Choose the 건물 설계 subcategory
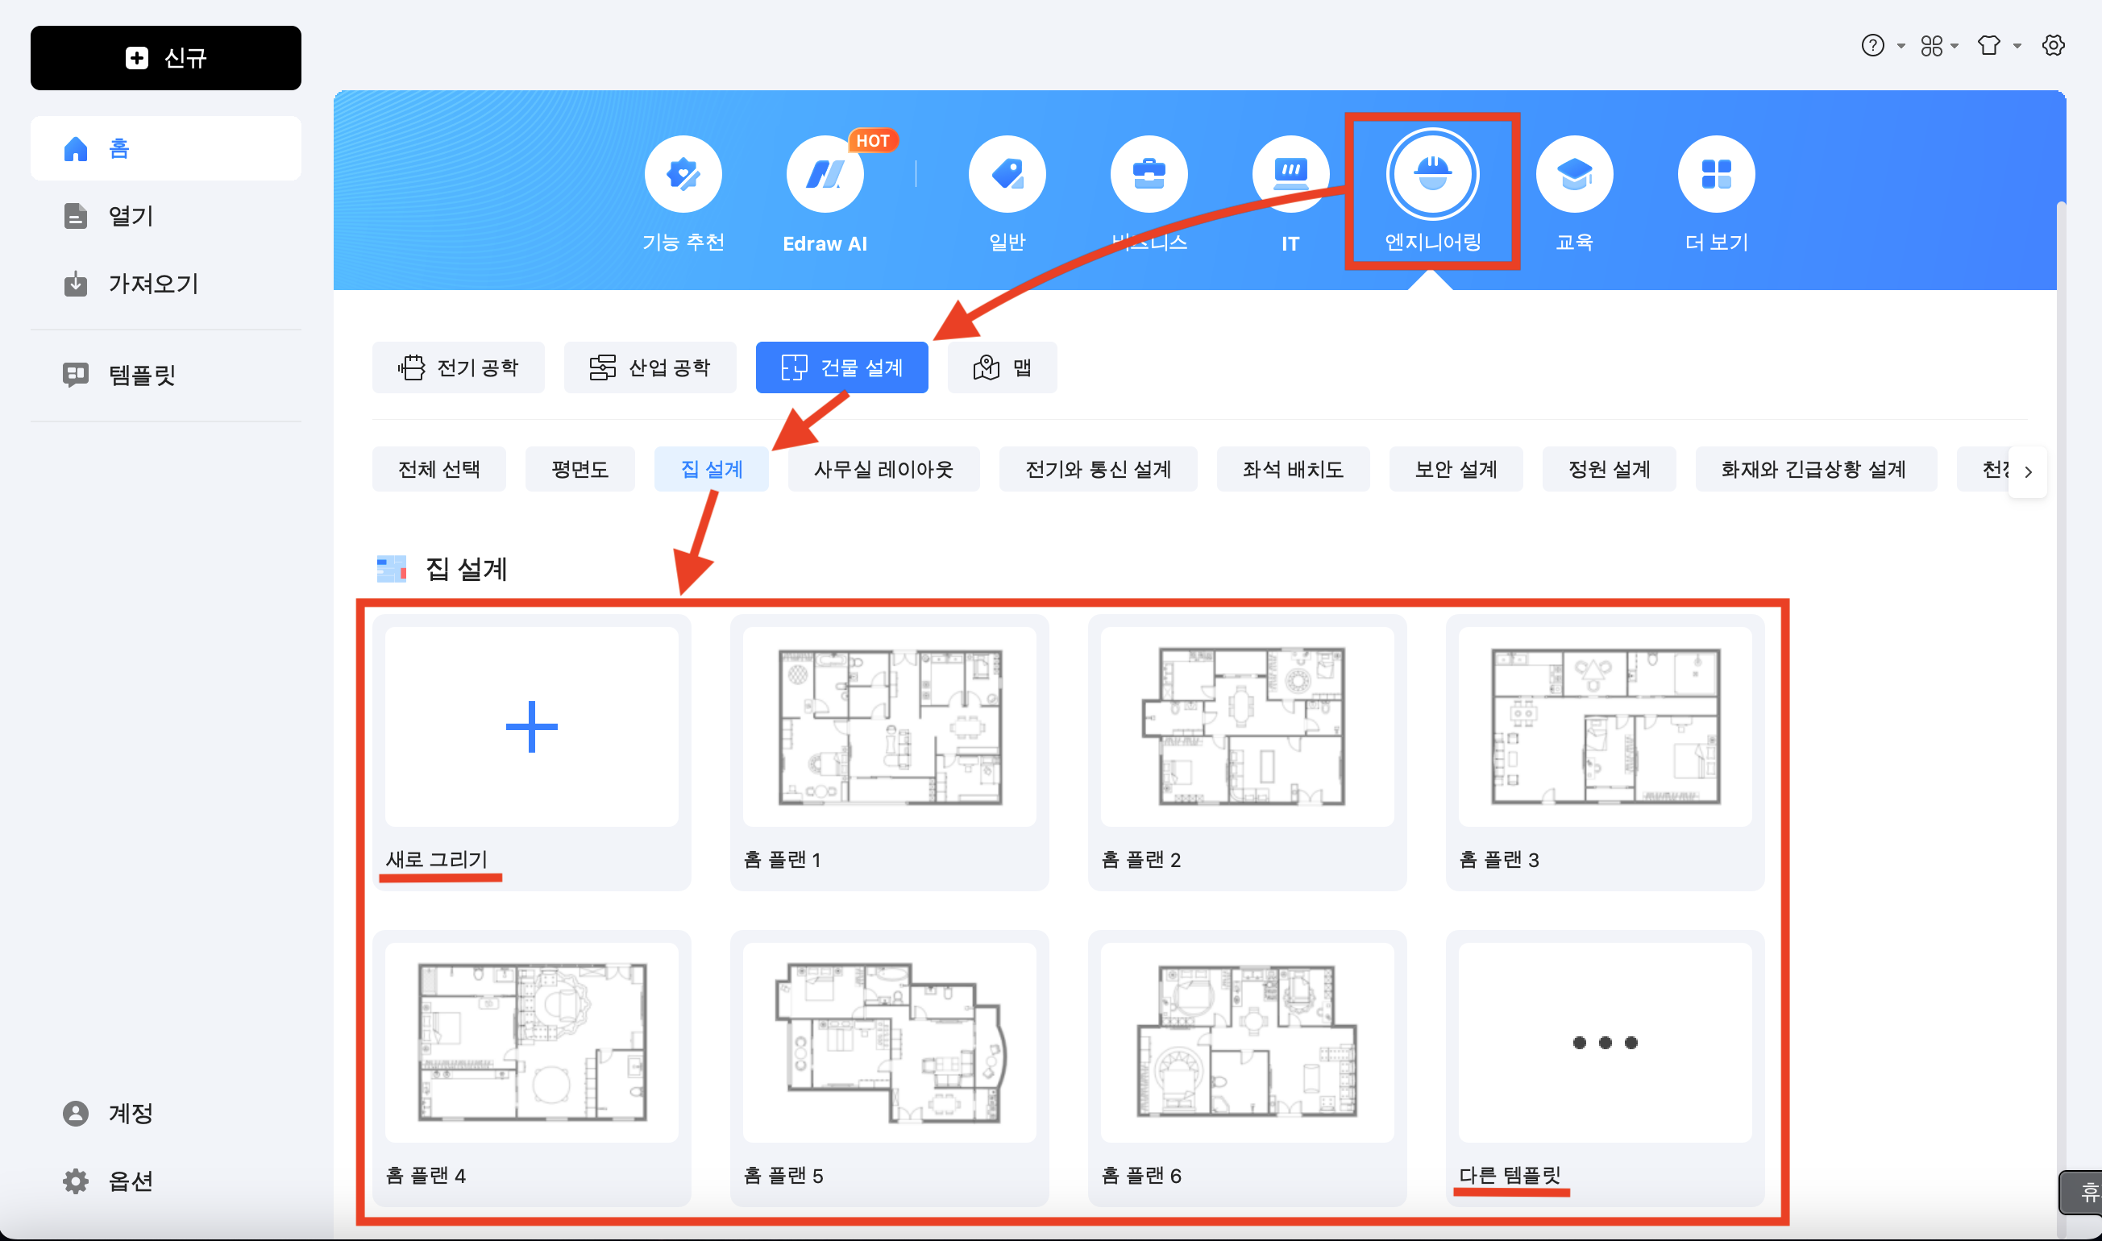This screenshot has width=2102, height=1241. 842,367
